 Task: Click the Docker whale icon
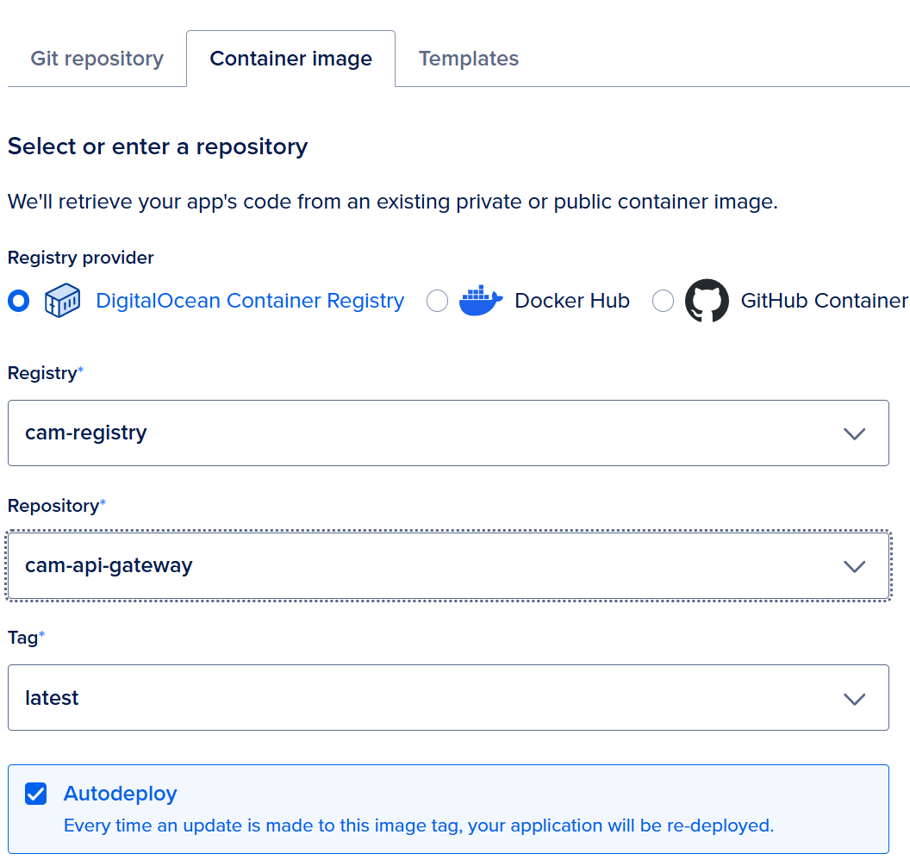(481, 301)
